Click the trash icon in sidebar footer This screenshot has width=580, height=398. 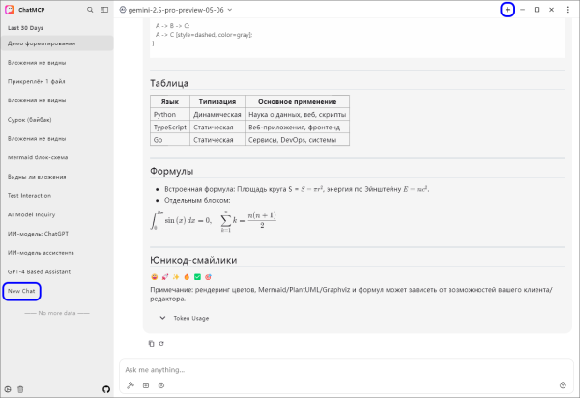point(20,388)
